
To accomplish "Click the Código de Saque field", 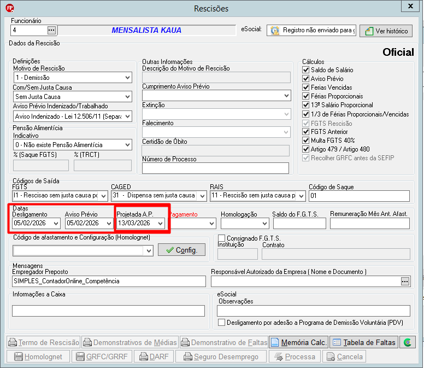I will point(359,196).
